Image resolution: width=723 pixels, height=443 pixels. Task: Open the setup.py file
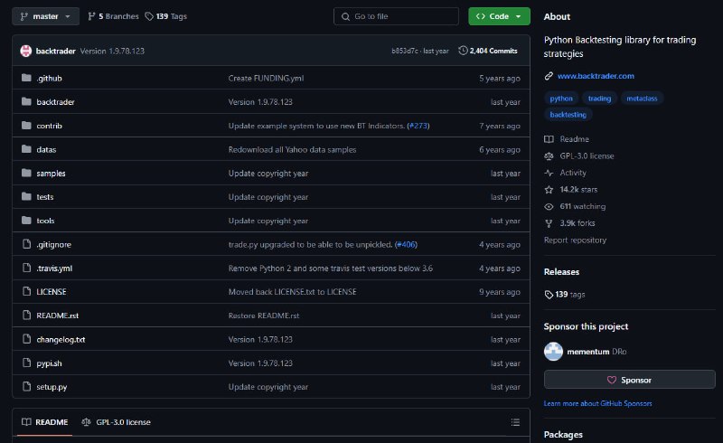point(52,387)
